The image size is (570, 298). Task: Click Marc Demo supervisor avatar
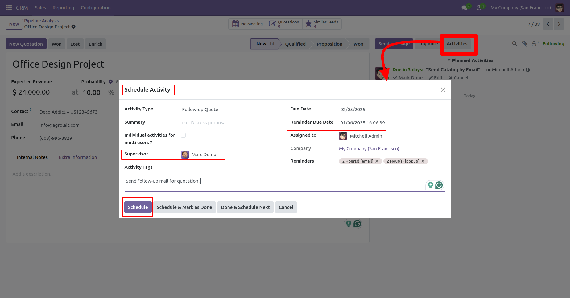tap(185, 155)
